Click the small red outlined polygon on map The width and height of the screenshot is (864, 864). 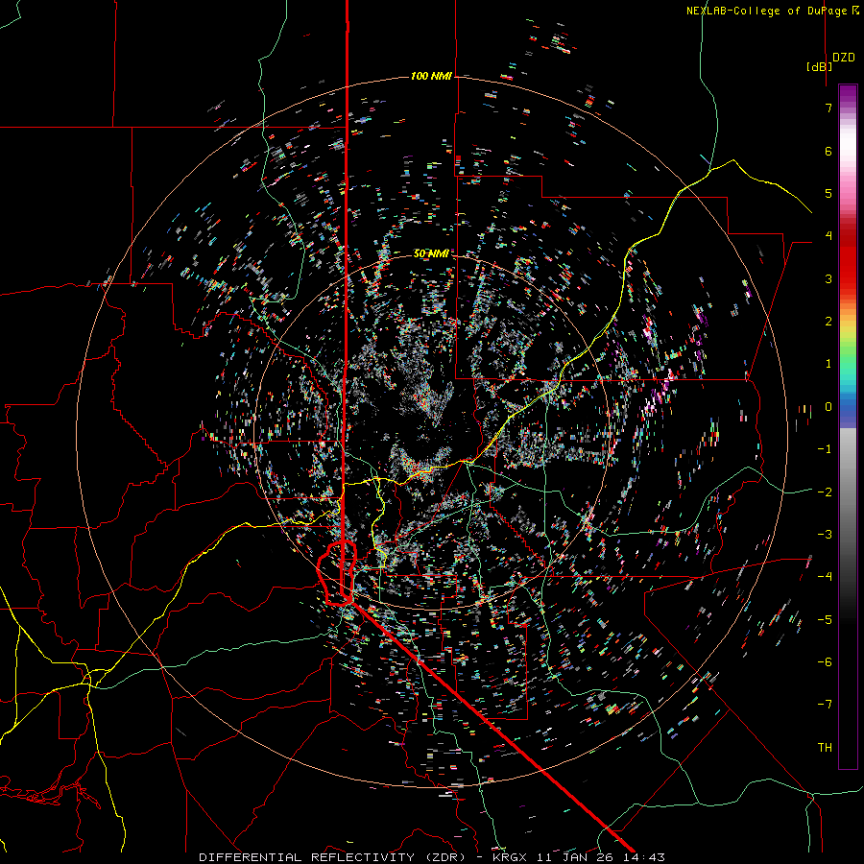337,573
